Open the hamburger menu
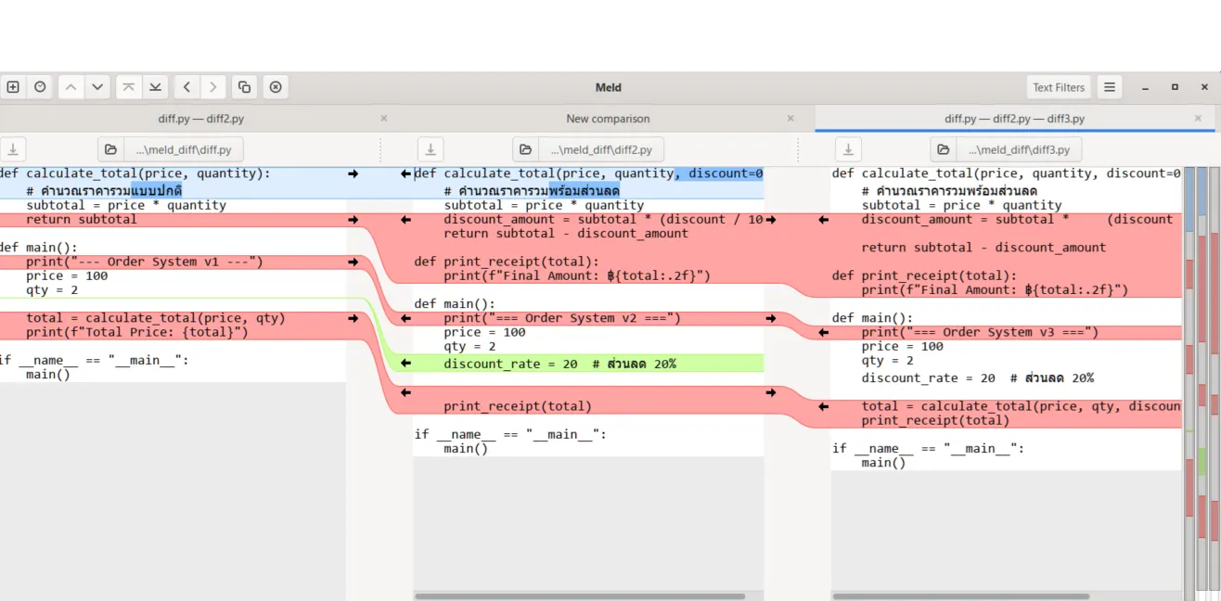This screenshot has width=1221, height=601. coord(1109,87)
